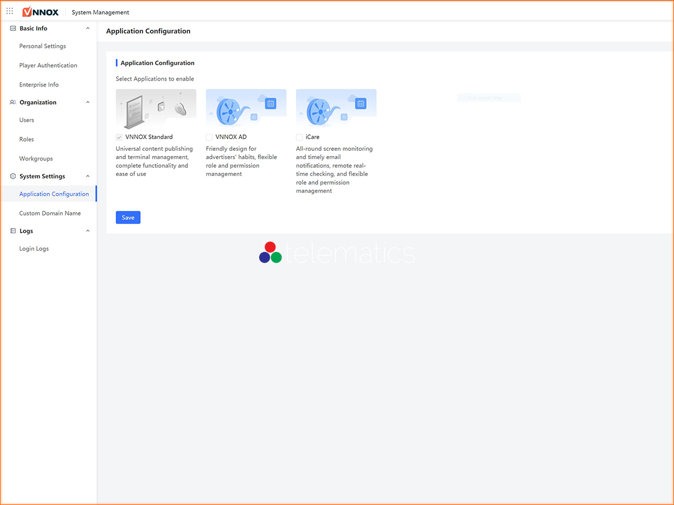Click the VNNOX logo
Viewport: 674px width, 505px height.
[x=40, y=12]
